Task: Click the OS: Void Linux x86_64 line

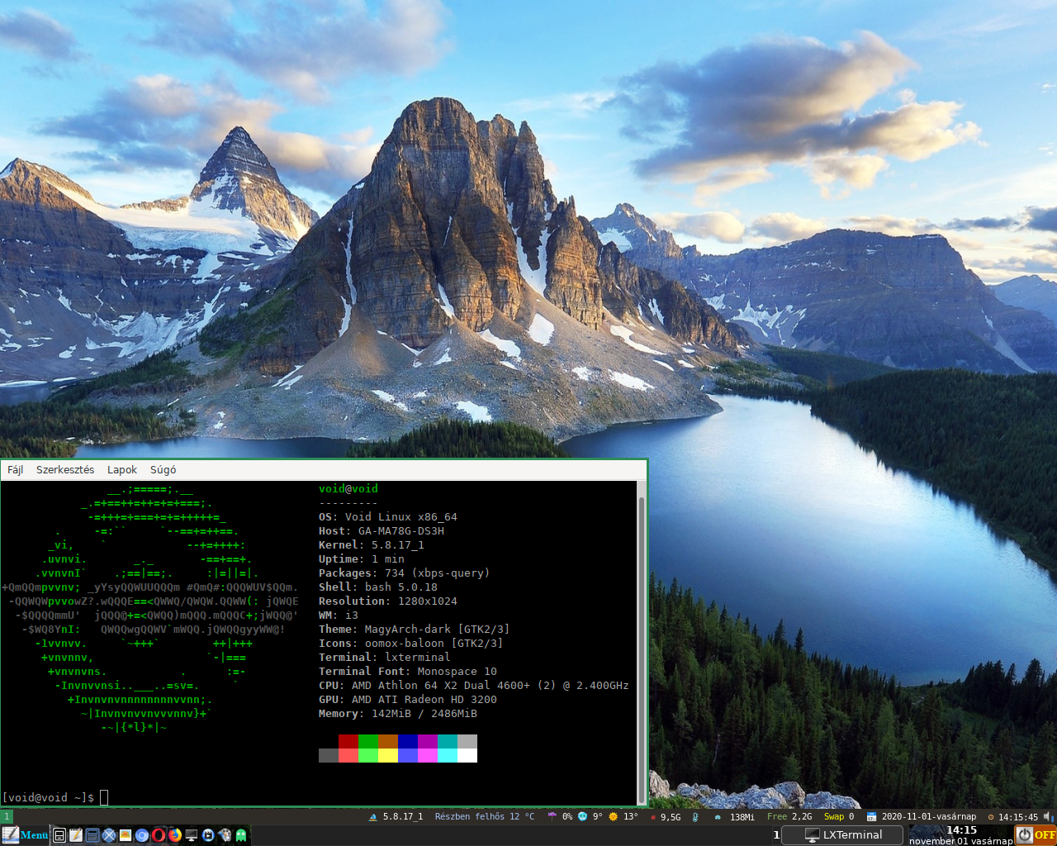Action: [x=388, y=516]
